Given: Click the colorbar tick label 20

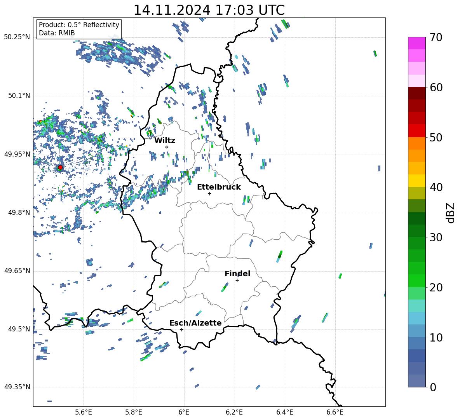Looking at the screenshot, I should pyautogui.click(x=436, y=288).
